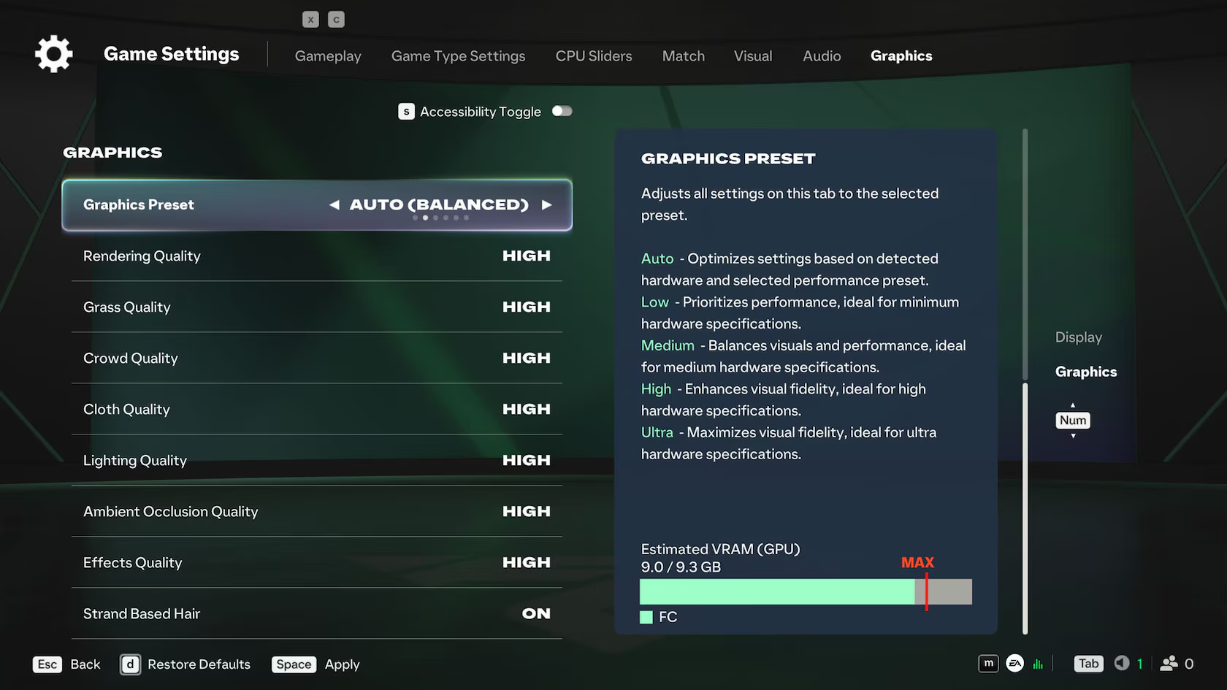Click the Tab key icon
1227x690 pixels.
pyautogui.click(x=1089, y=664)
